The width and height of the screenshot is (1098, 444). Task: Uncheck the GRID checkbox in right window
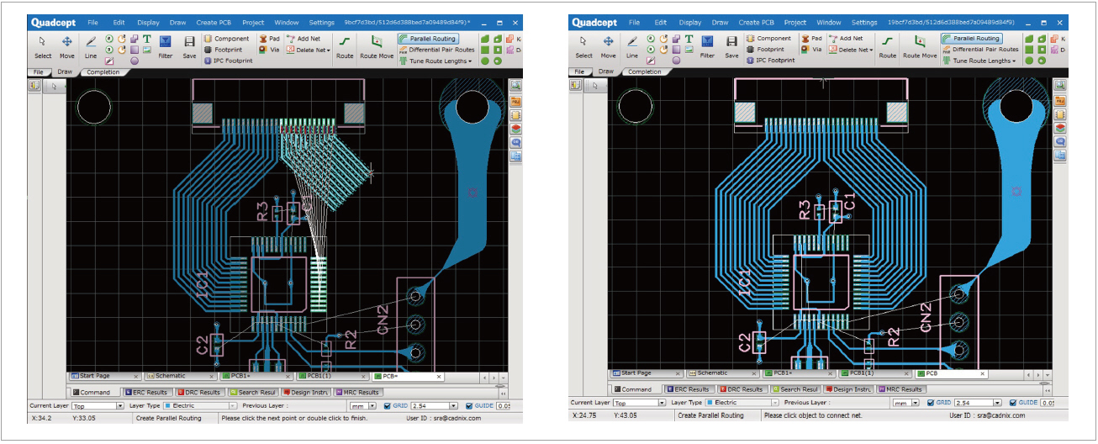[x=931, y=403]
